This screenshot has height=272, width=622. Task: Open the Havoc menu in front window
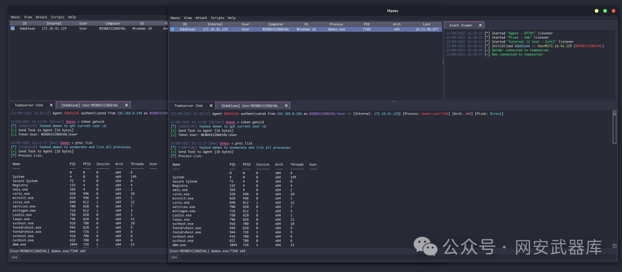click(x=175, y=18)
